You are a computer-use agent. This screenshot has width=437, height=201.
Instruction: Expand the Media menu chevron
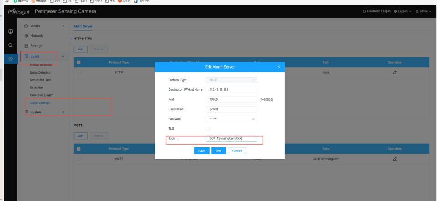[63, 26]
